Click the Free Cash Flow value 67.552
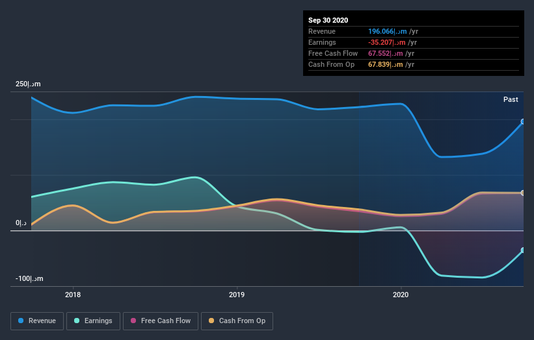This screenshot has width=534, height=340. point(386,53)
